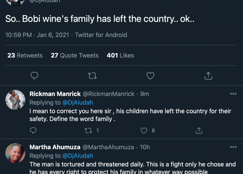View the 23 Retweets list
This screenshot has width=243, height=174.
coord(25,56)
